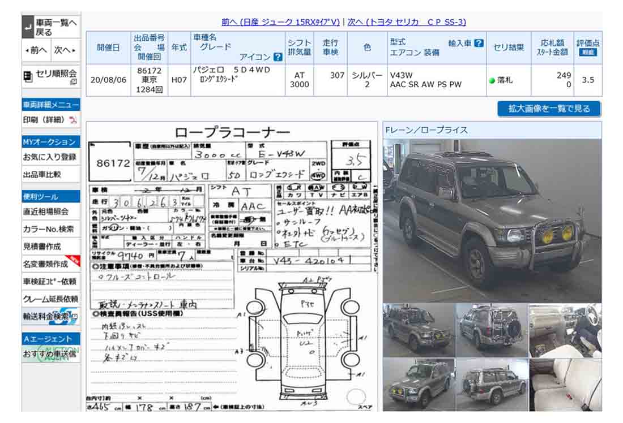Open the main Pajero front photo

click(x=492, y=221)
